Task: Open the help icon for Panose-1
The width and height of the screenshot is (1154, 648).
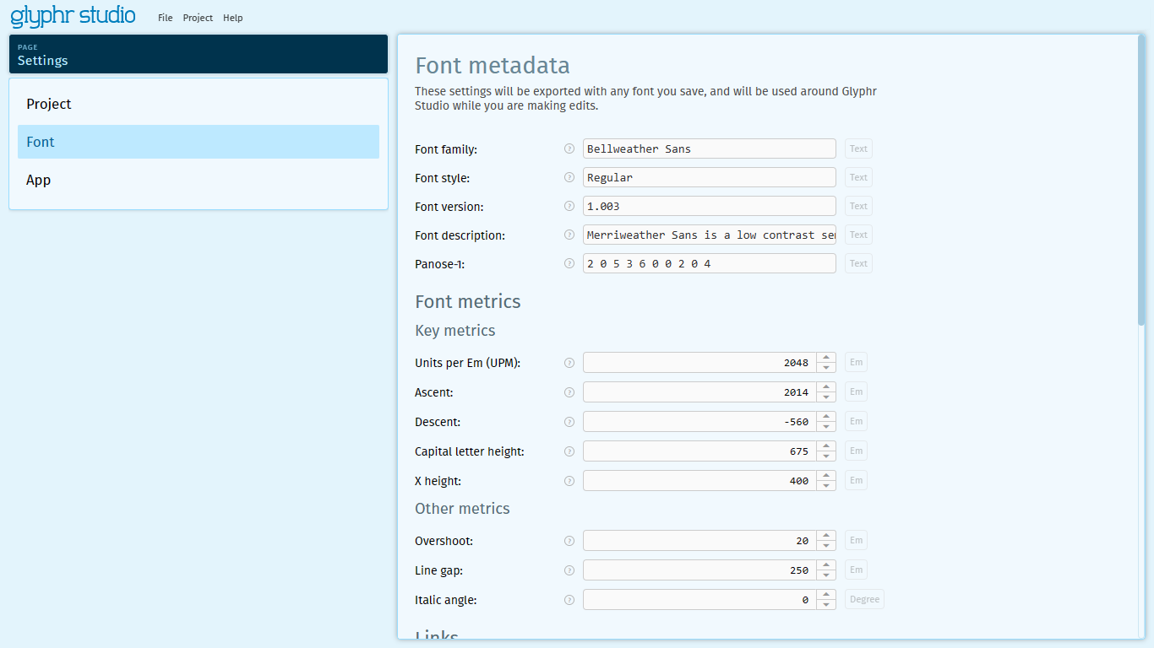Action: point(569,263)
